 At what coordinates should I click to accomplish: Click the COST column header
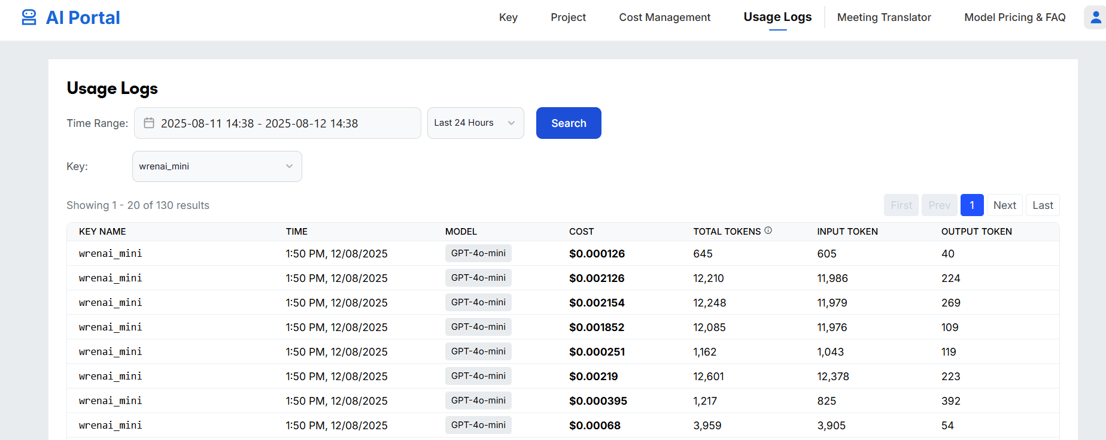(581, 232)
